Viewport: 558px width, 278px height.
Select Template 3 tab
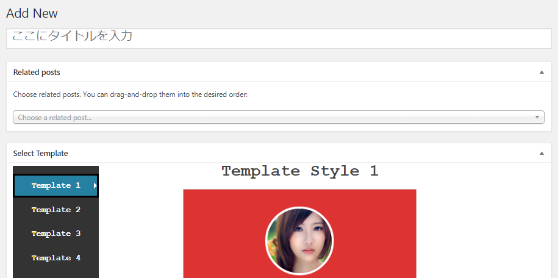[56, 233]
